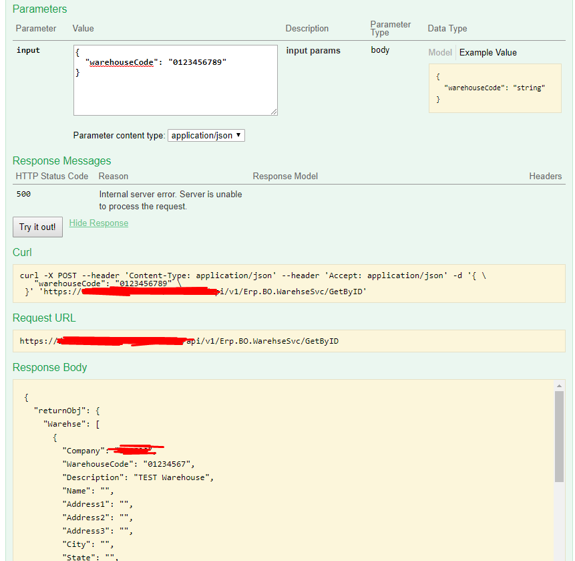Click the Request URL text box
Screen dimensions: 575x561
tap(289, 341)
